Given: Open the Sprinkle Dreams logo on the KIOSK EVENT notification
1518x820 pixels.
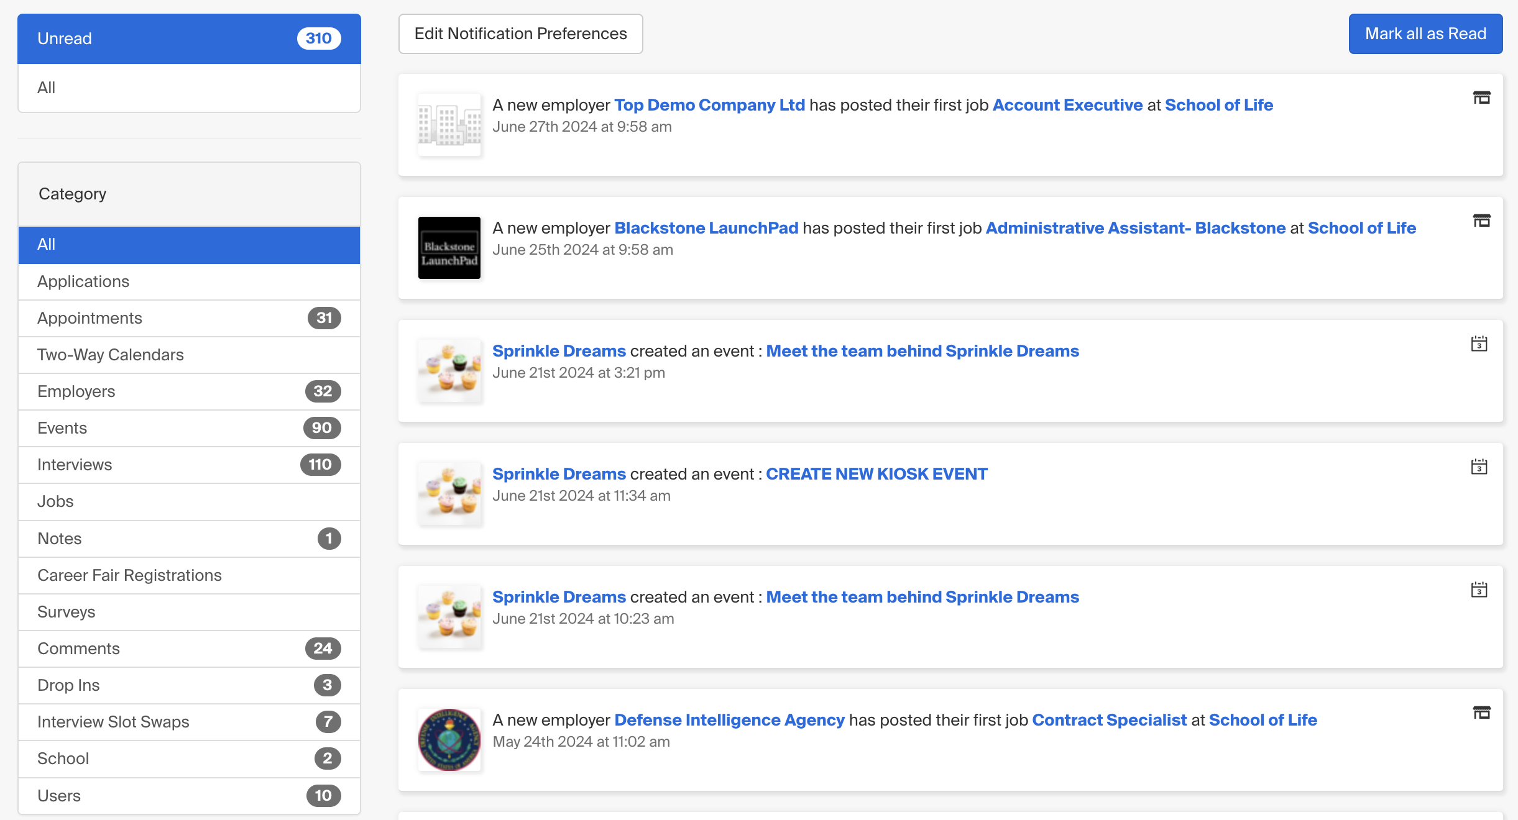Looking at the screenshot, I should 449,494.
